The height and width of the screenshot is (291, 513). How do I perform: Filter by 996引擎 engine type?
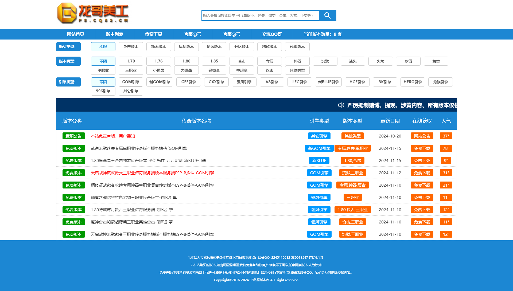103,91
